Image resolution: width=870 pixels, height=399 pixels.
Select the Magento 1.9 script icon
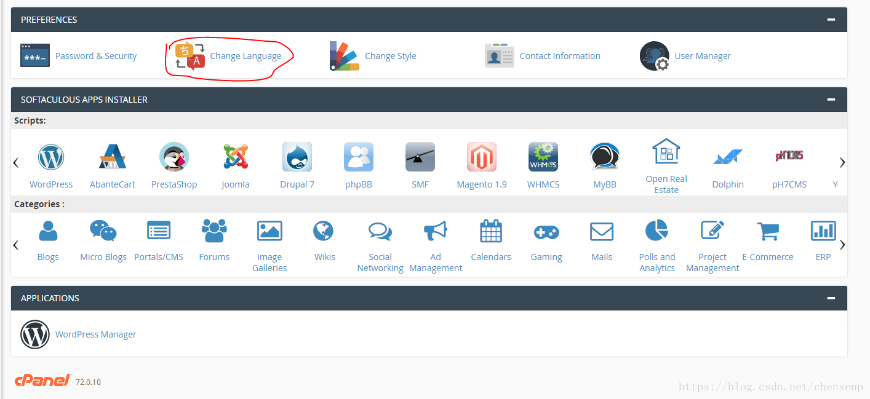[x=482, y=157]
